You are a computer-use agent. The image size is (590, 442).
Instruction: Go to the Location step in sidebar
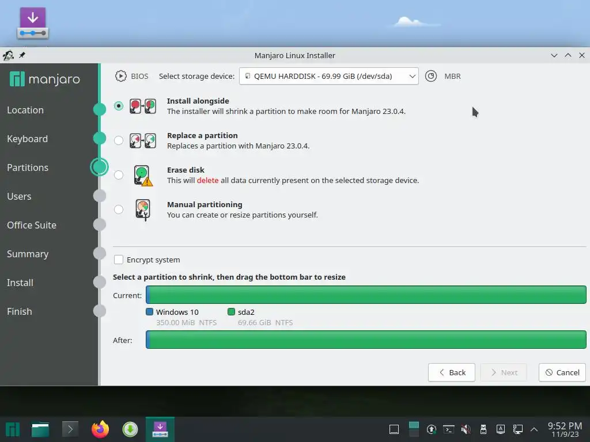coord(25,110)
